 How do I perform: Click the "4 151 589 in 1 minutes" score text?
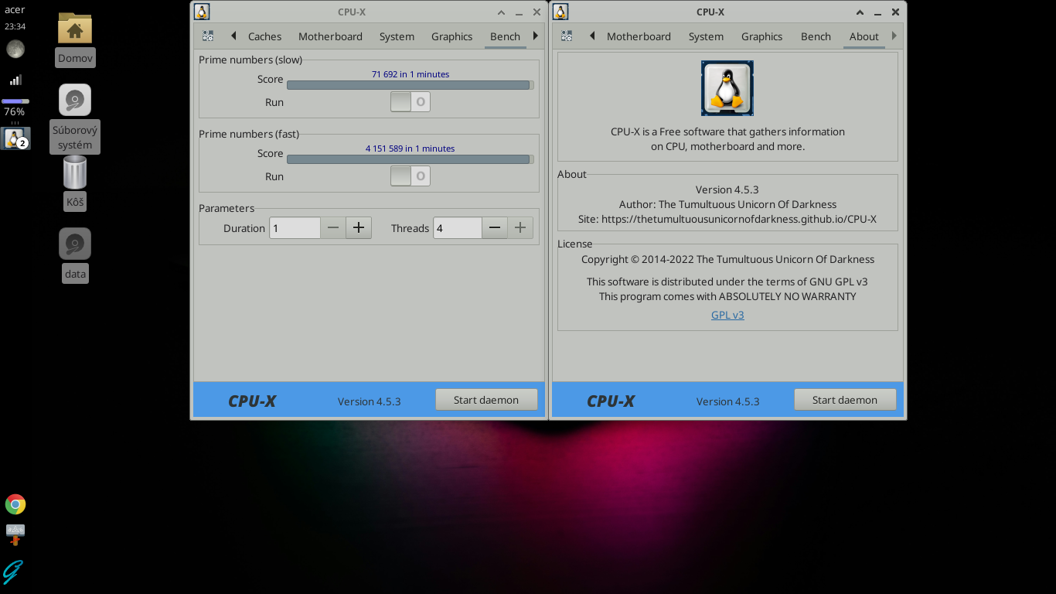click(x=410, y=148)
